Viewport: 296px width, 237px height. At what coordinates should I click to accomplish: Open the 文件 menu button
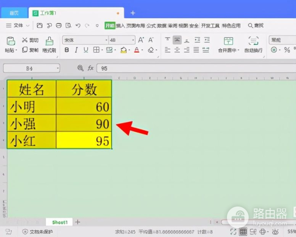(15, 26)
